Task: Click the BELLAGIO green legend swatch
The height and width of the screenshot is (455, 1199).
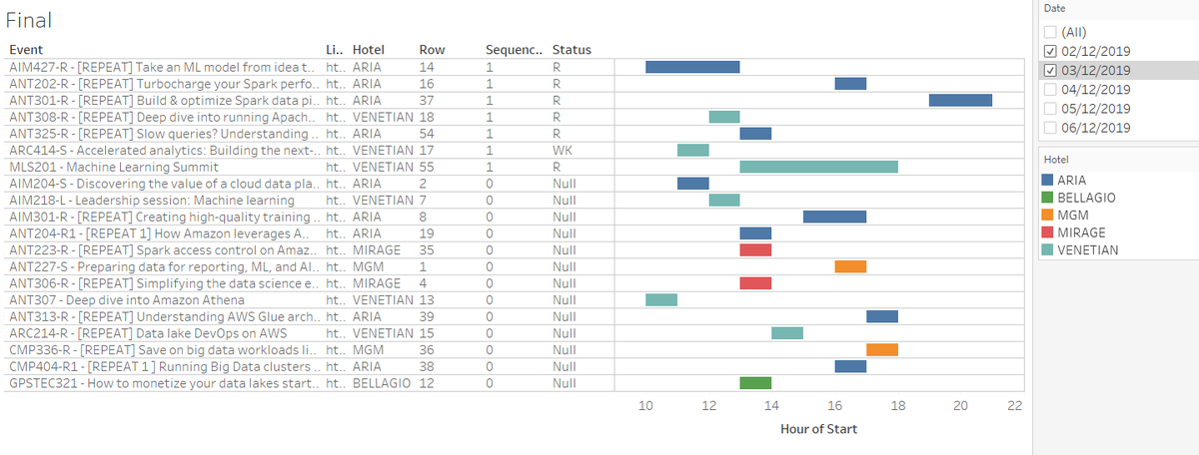Action: pos(1048,197)
